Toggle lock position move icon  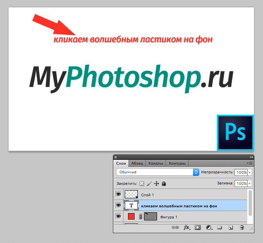click(x=156, y=184)
